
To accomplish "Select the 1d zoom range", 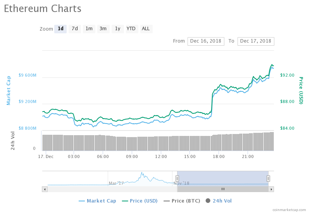I will tap(60, 29).
